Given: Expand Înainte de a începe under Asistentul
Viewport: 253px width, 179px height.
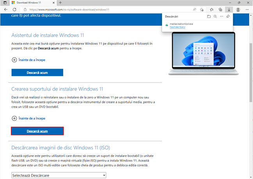Looking at the screenshot, I should (29, 60).
